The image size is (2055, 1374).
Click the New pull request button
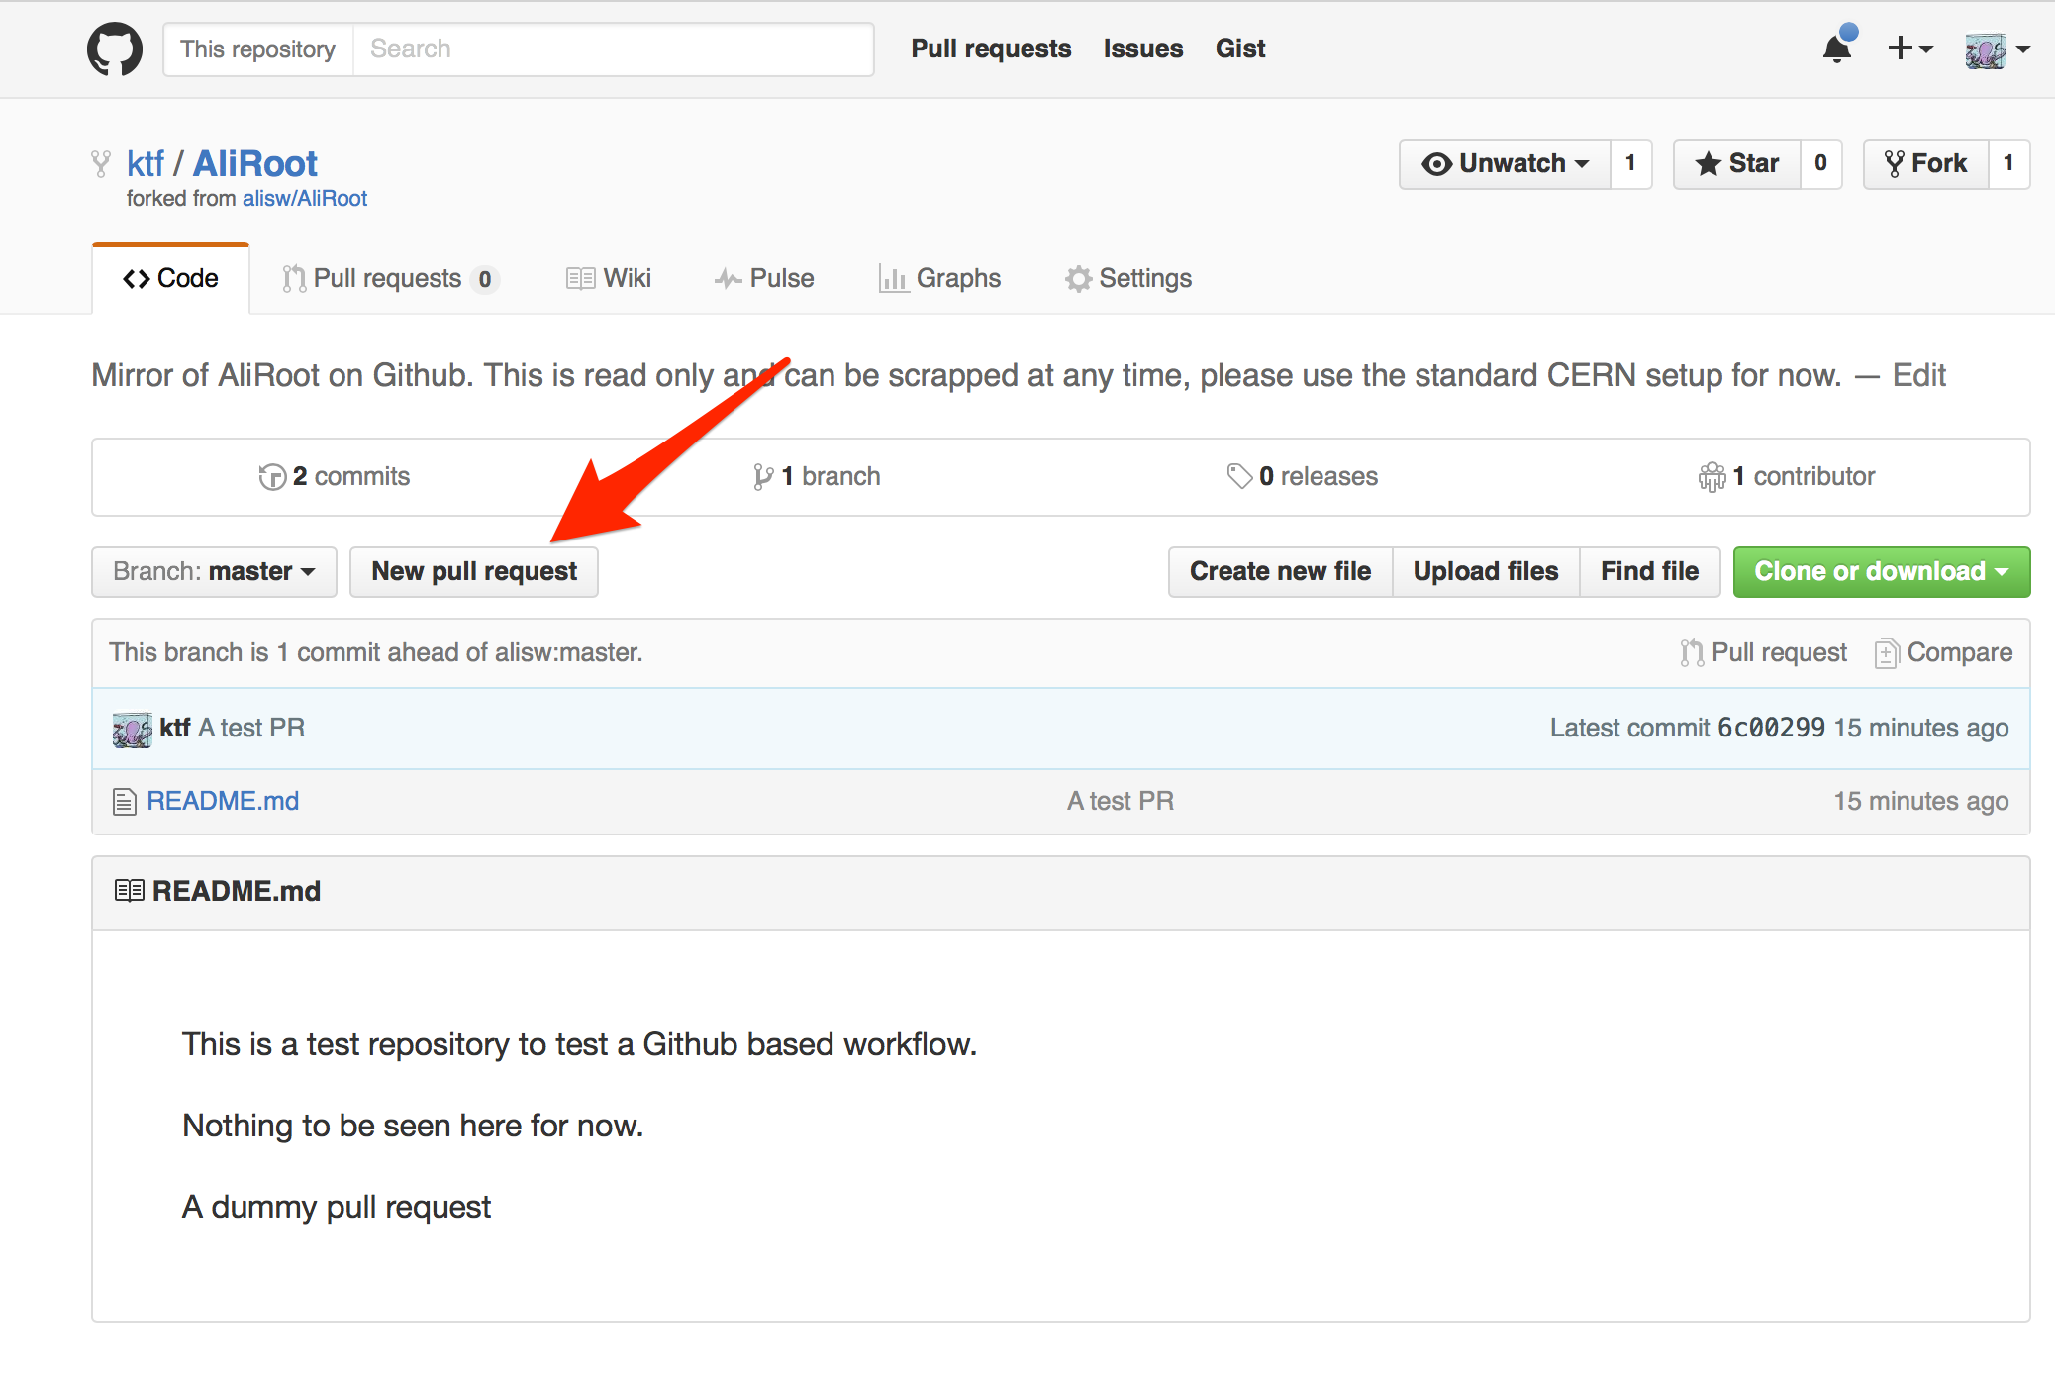(472, 569)
